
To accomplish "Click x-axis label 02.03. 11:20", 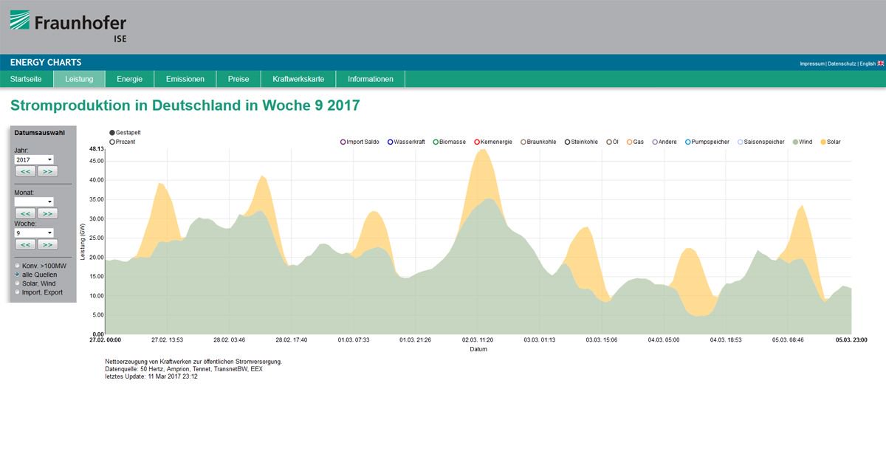I will click(x=478, y=340).
